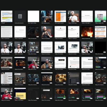Play the Video_2-chat-gpt thumbnail
Image resolution: width=107 pixels, height=107 pixels.
[87, 16]
